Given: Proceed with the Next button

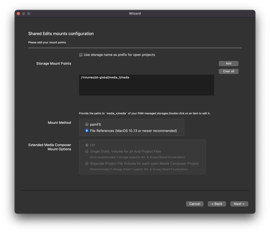Looking at the screenshot, I should [x=239, y=204].
